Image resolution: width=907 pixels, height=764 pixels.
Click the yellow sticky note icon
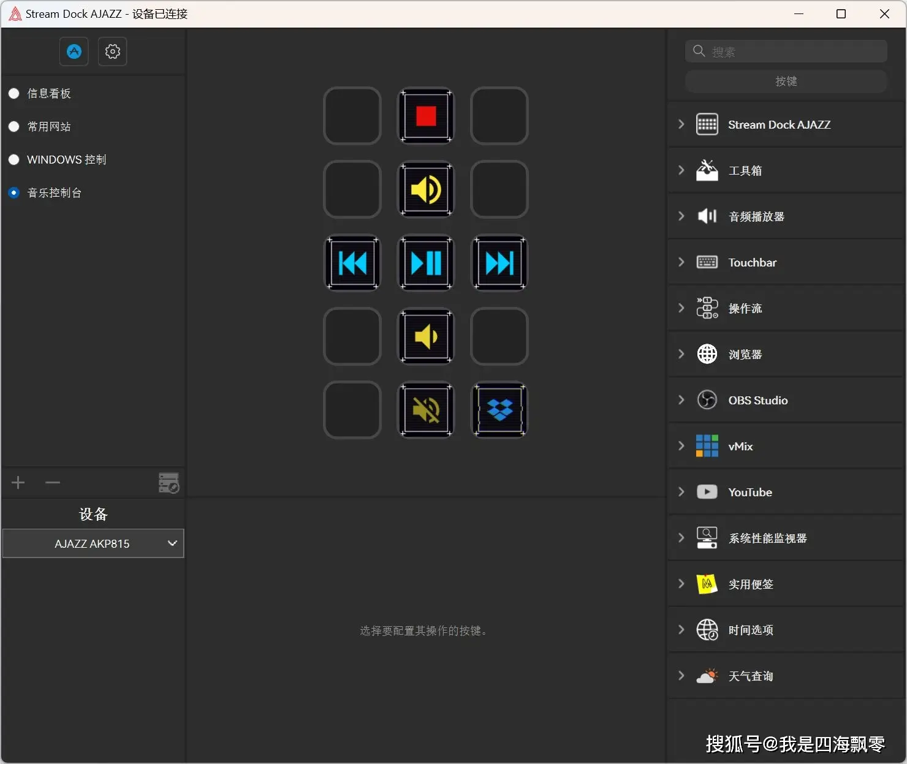[x=707, y=584]
